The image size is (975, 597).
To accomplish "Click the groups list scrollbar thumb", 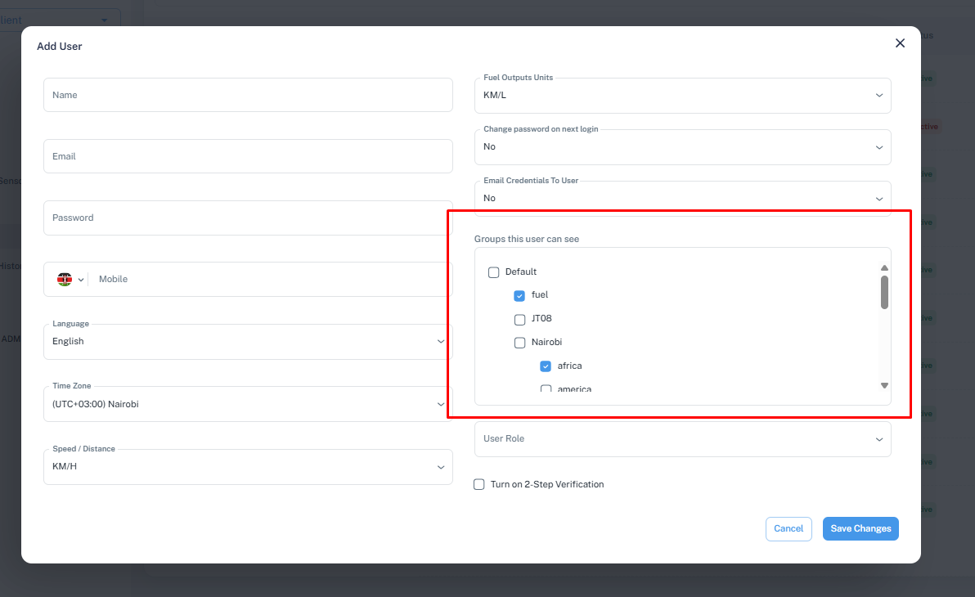I will tap(884, 292).
